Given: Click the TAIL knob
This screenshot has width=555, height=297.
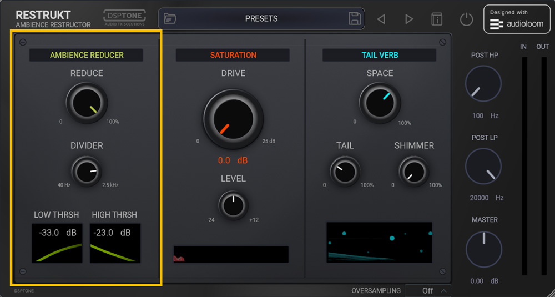Looking at the screenshot, I should [x=345, y=172].
